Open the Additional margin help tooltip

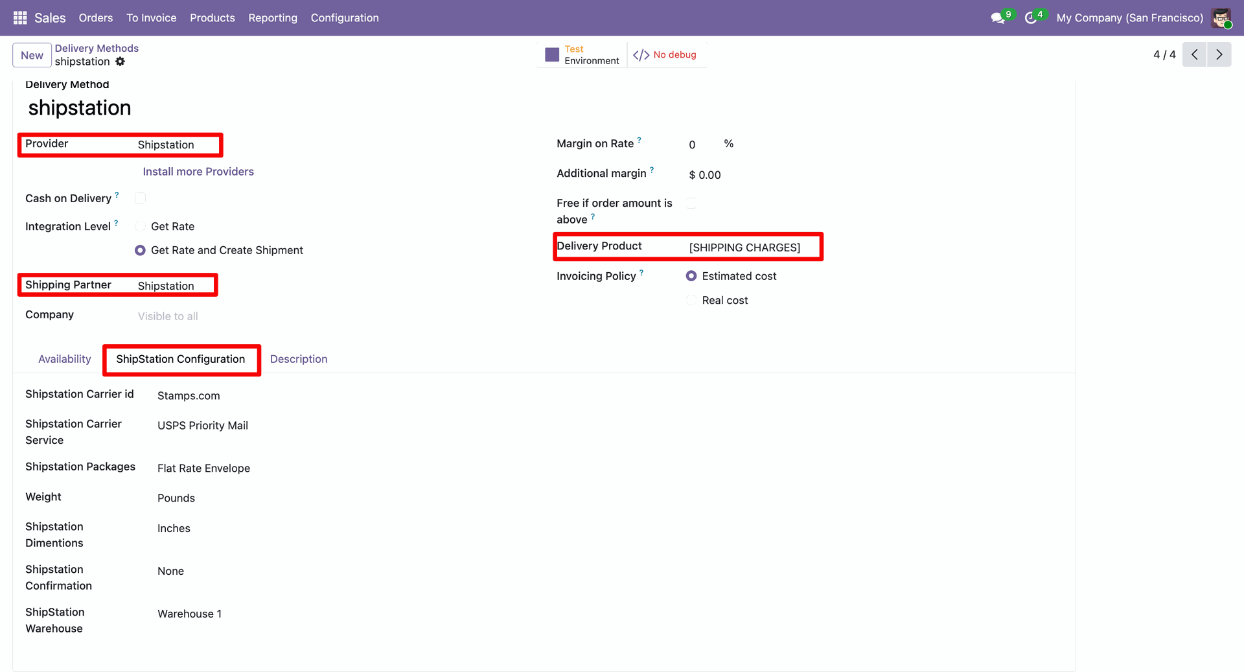(x=652, y=170)
